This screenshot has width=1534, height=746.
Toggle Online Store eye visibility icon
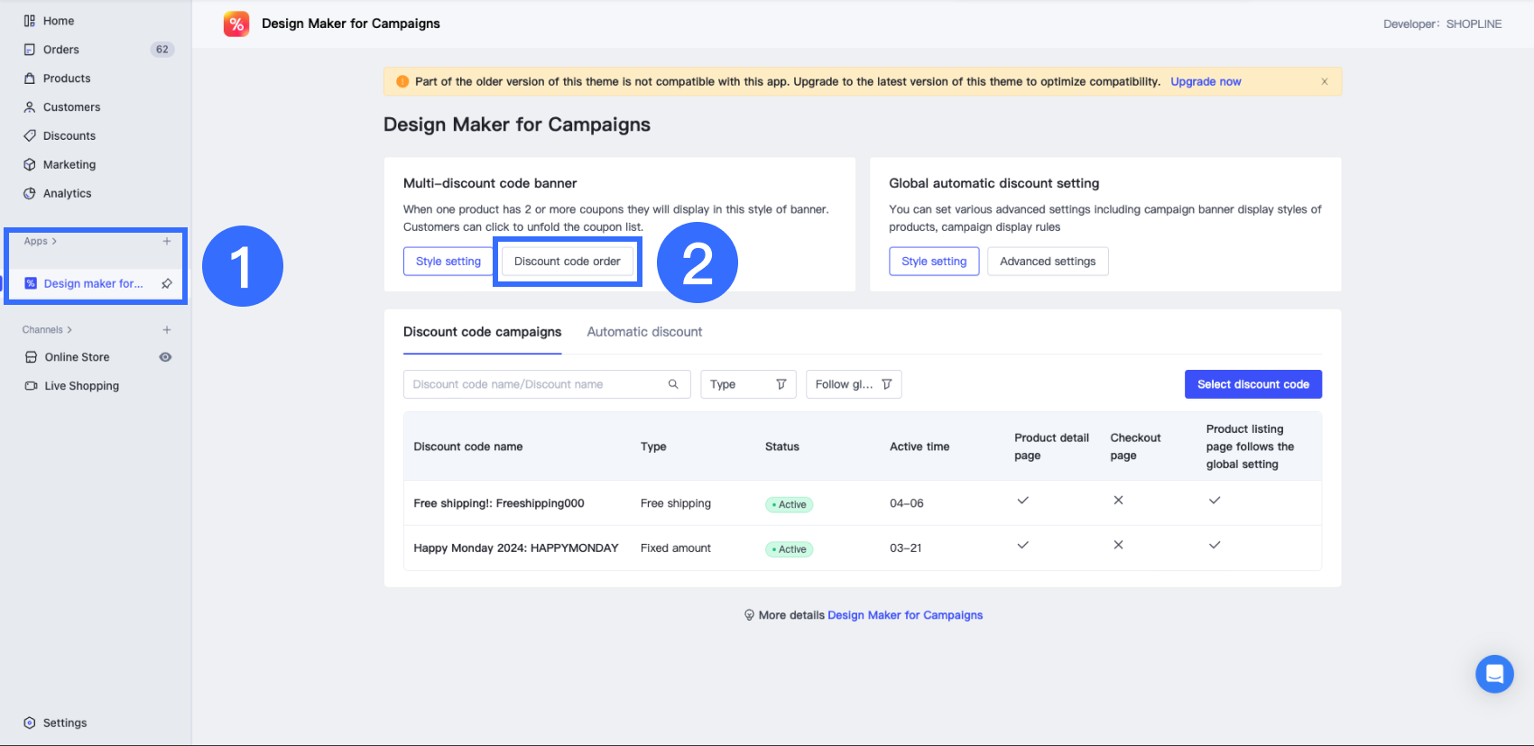(165, 357)
